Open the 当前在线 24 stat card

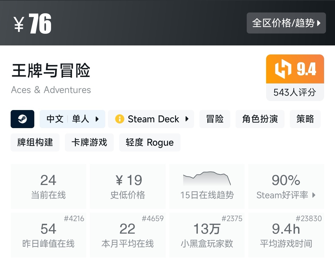48,186
